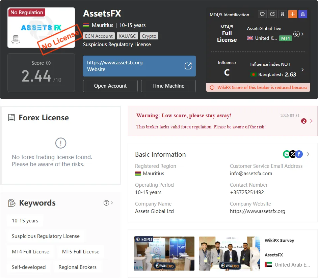This screenshot has width=318, height=278.
Task: Expand Basic Information contact arrow
Action: click(x=308, y=154)
